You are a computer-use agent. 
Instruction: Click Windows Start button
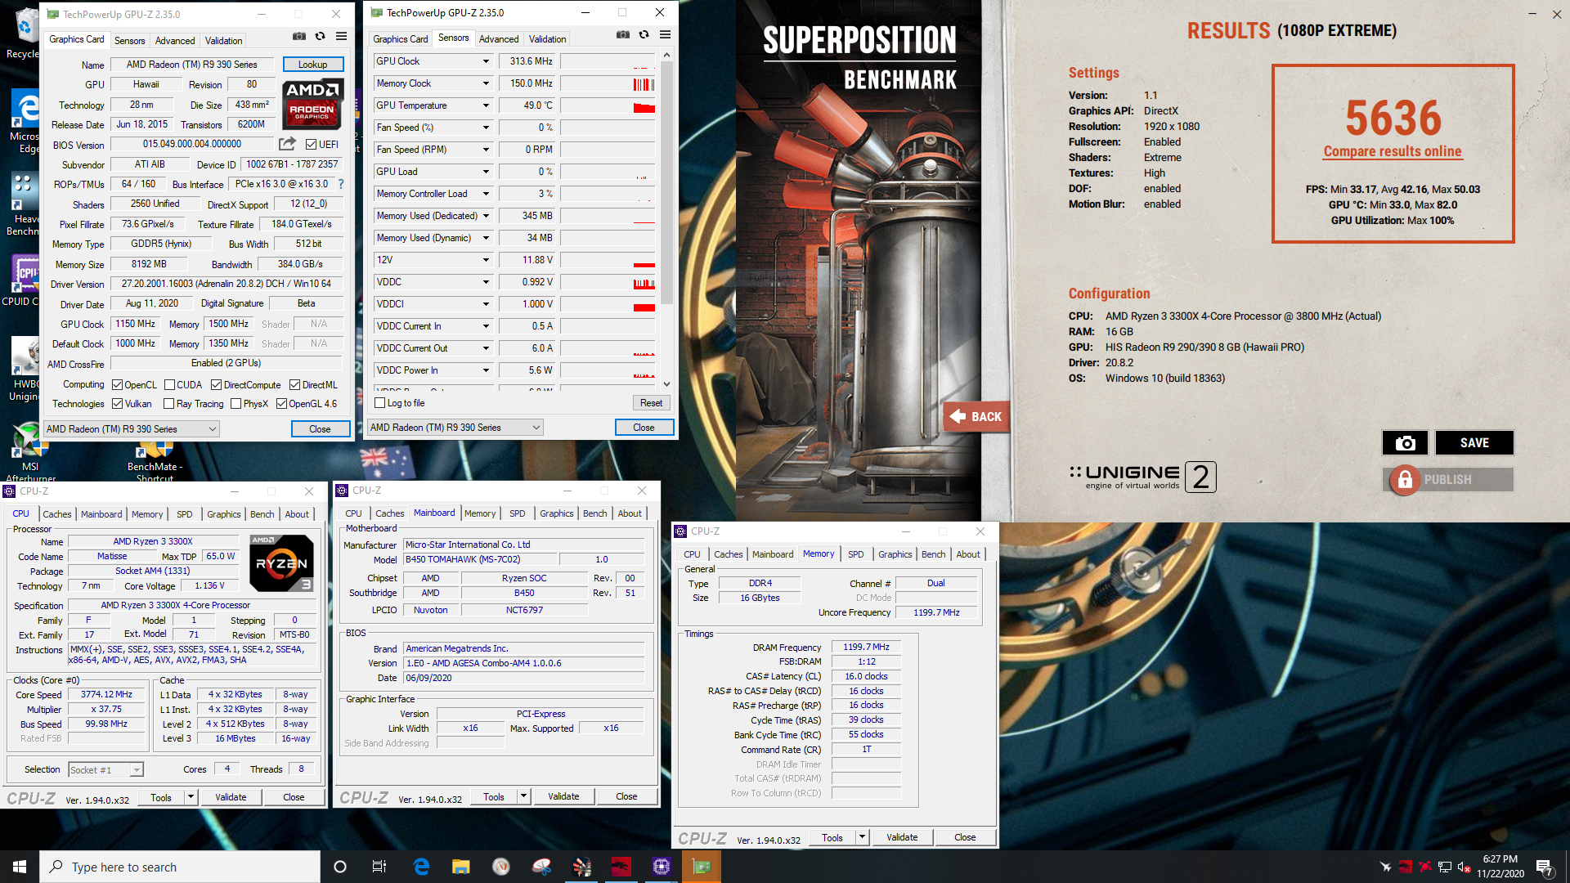(20, 867)
